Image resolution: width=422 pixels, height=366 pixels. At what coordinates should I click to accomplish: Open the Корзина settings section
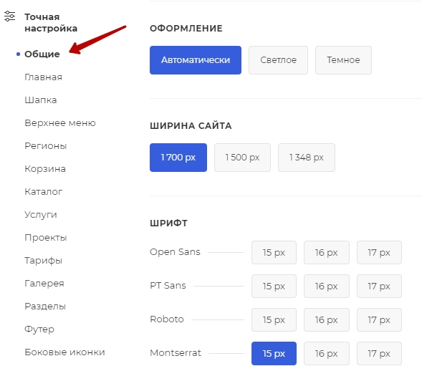click(45, 169)
